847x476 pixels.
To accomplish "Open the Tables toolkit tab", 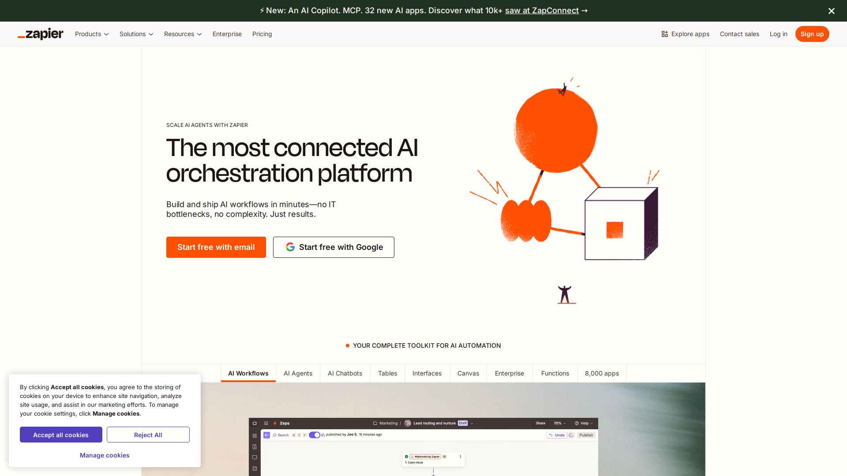I will (x=387, y=373).
